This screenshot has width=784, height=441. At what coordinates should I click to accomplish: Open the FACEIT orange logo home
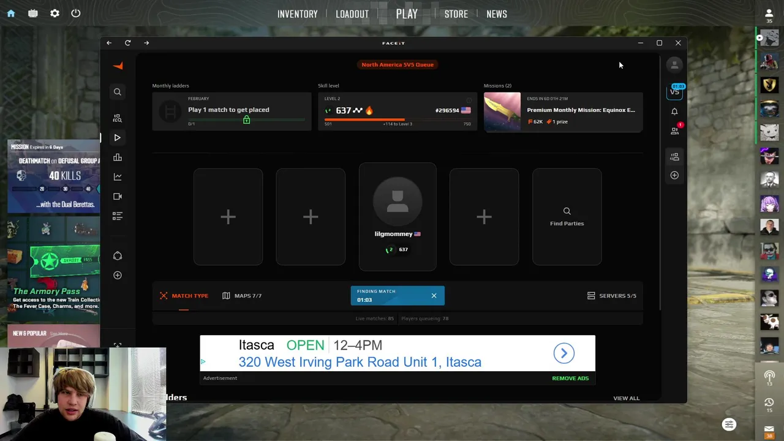point(118,65)
